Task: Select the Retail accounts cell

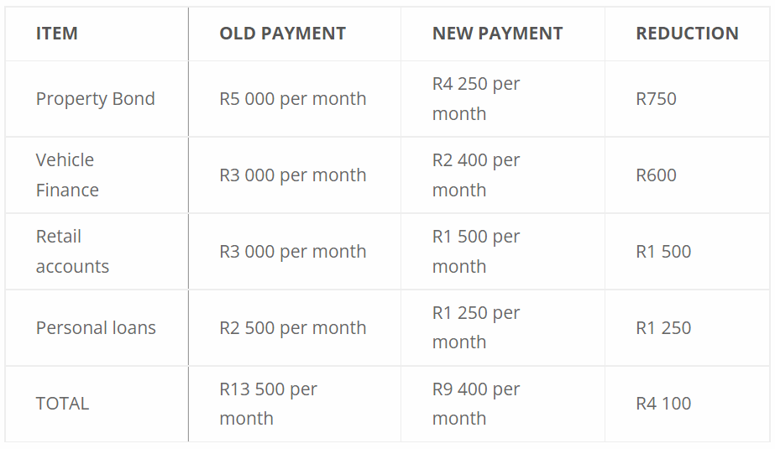Action: click(72, 251)
